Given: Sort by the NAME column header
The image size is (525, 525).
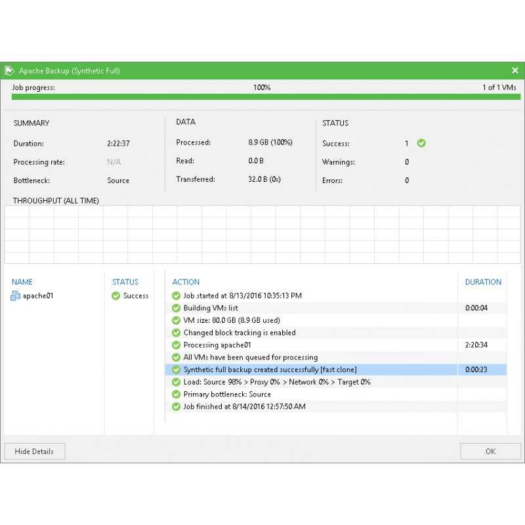Looking at the screenshot, I should point(22,282).
